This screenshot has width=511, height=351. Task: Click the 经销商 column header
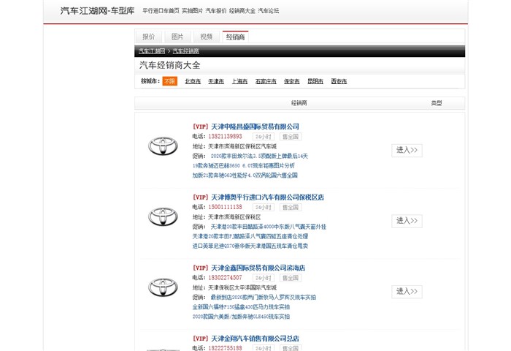click(x=299, y=103)
